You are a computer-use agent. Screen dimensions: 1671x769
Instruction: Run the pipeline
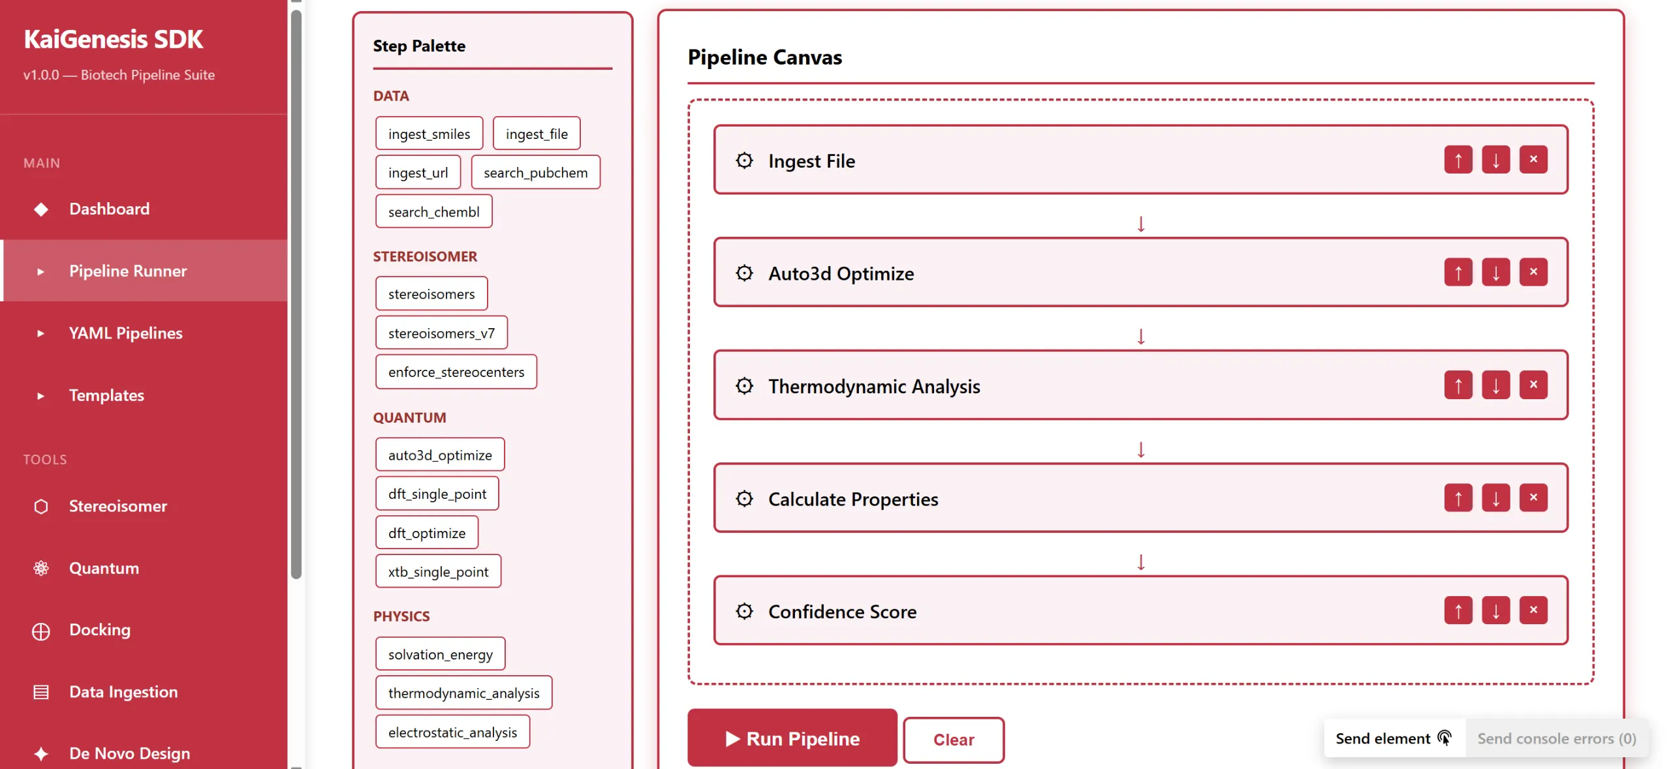coord(792,738)
